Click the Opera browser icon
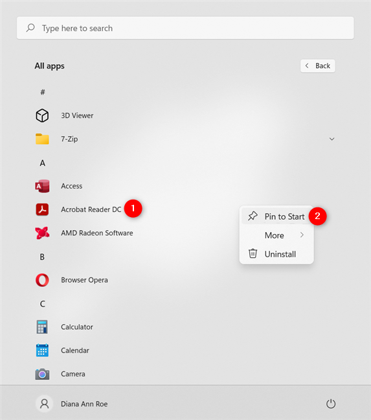This screenshot has height=420, width=371. [42, 280]
